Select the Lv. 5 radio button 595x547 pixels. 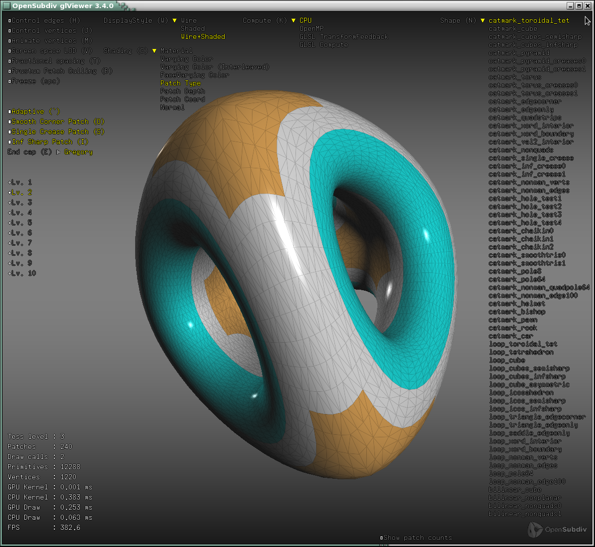point(10,223)
